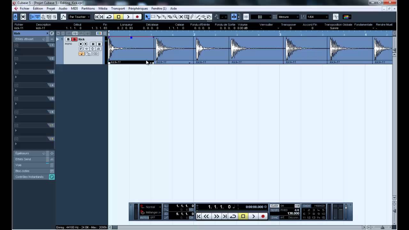Toggle the AUTO Q button
Screen dimensions: 409x230
[144, 218]
